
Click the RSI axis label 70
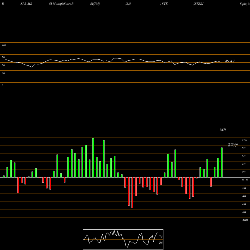coord(3,57)
